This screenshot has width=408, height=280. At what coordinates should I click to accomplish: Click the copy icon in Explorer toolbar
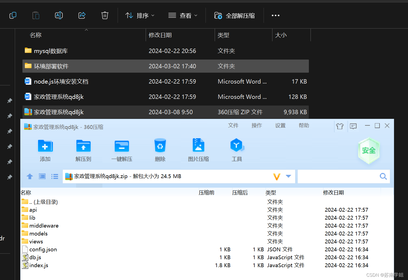click(x=13, y=15)
